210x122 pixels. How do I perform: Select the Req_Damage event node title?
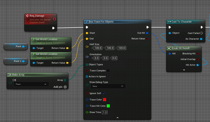point(37,16)
